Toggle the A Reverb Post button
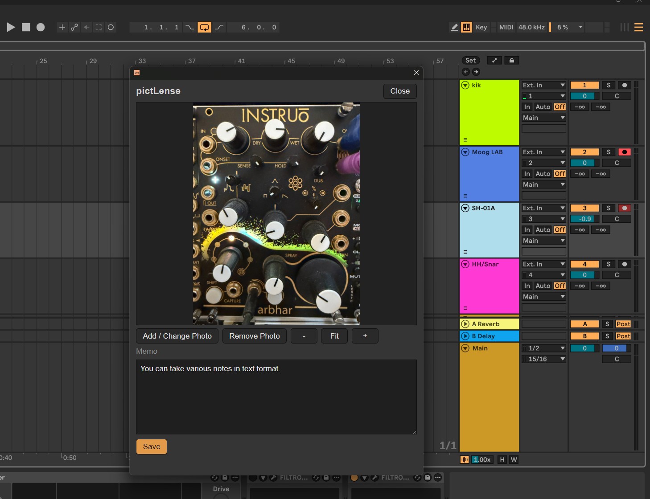The image size is (650, 499). coord(623,324)
